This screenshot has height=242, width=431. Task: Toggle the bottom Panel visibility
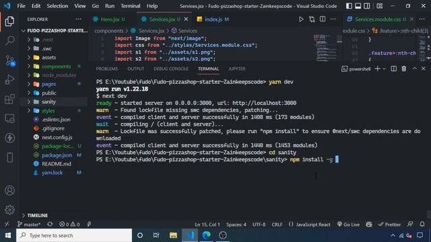(358, 6)
